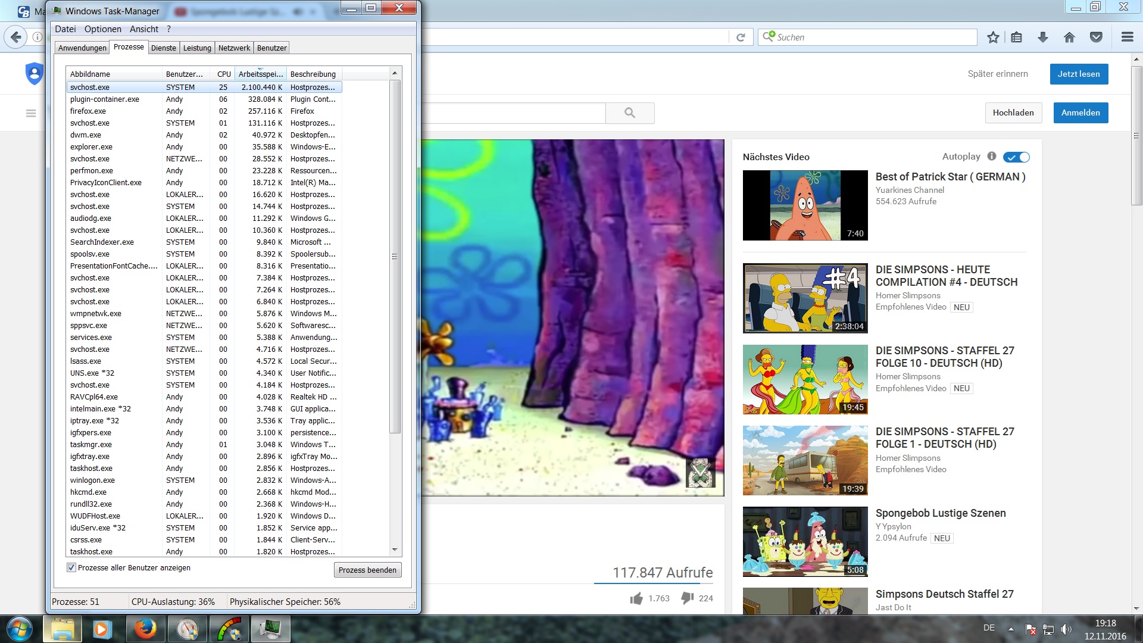
Task: Click the YouTube search magnifier button
Action: coord(630,113)
